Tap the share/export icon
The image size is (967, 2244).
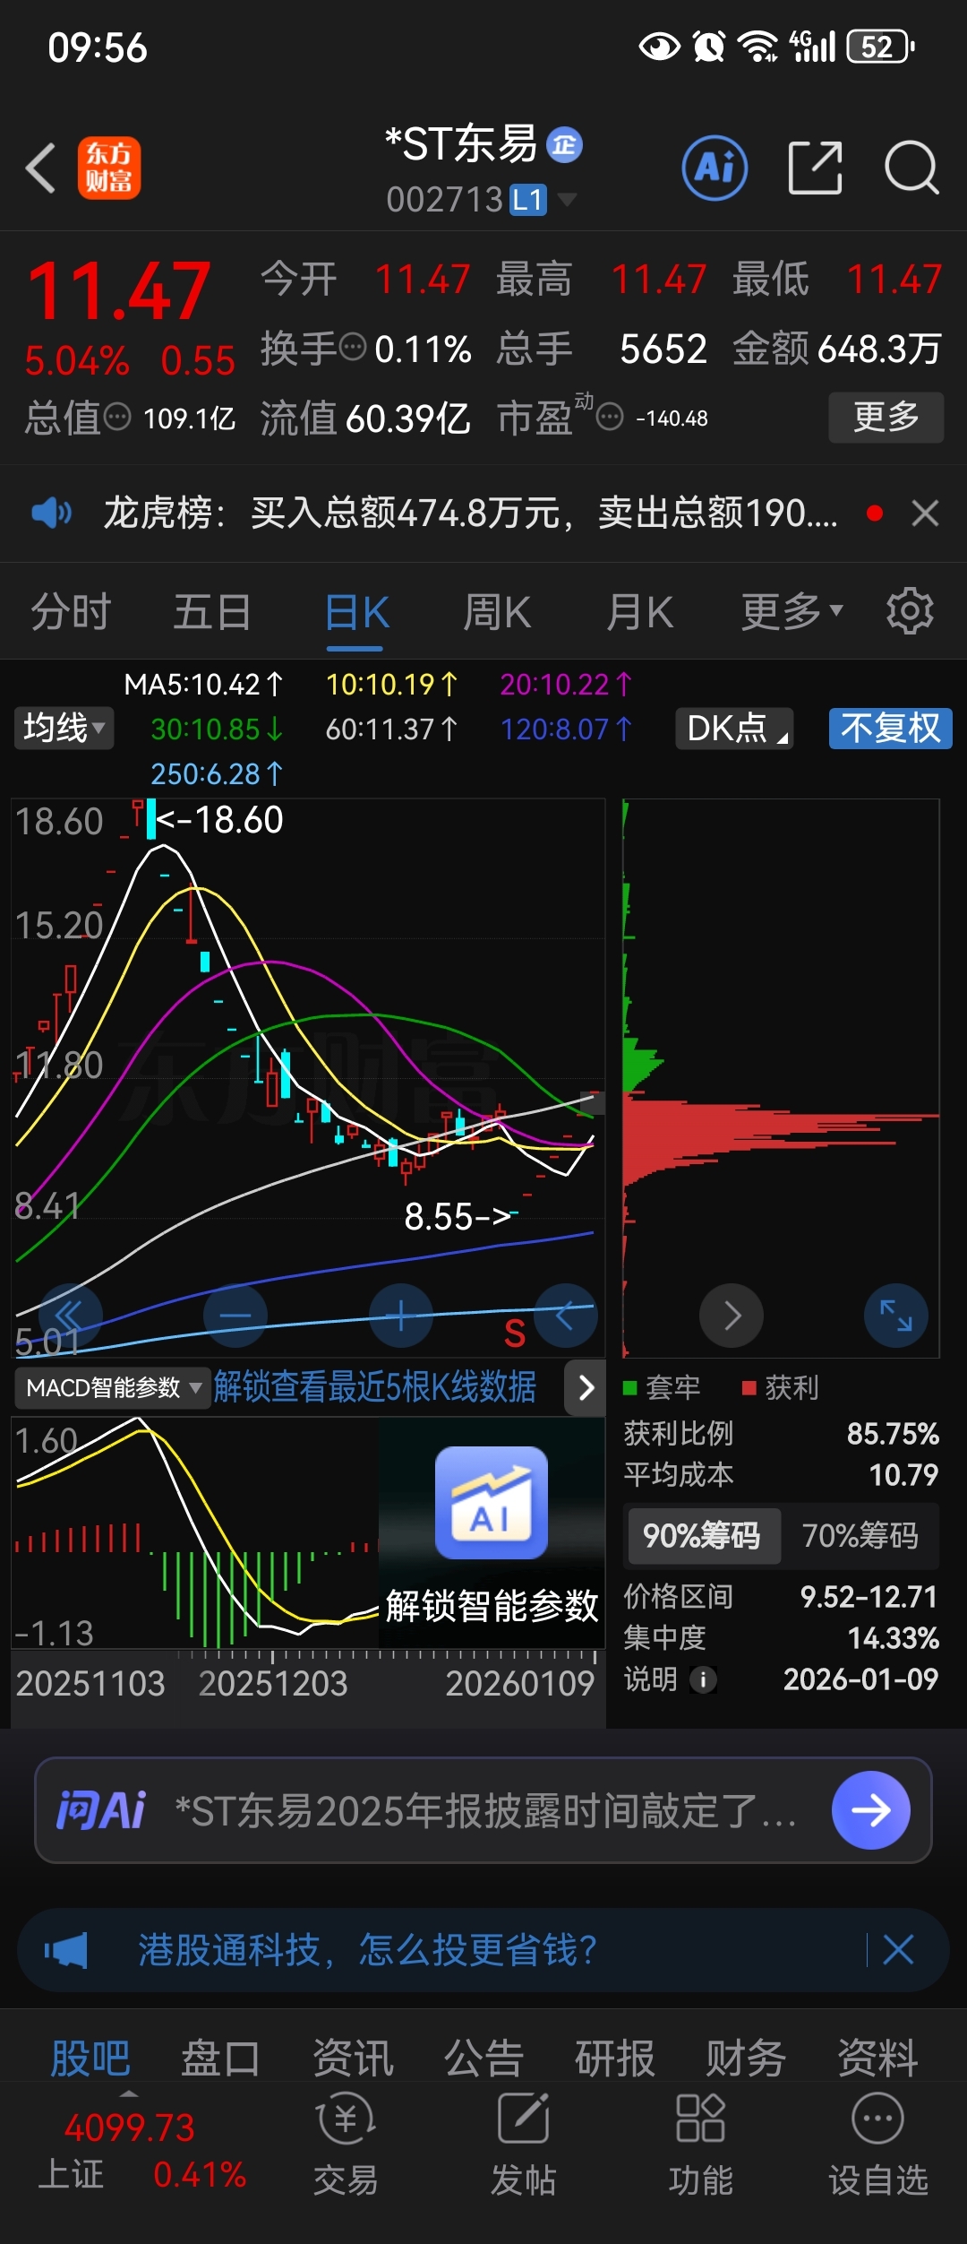(x=815, y=168)
